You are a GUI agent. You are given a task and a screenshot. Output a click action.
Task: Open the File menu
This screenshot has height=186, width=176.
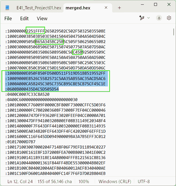pos(8,18)
